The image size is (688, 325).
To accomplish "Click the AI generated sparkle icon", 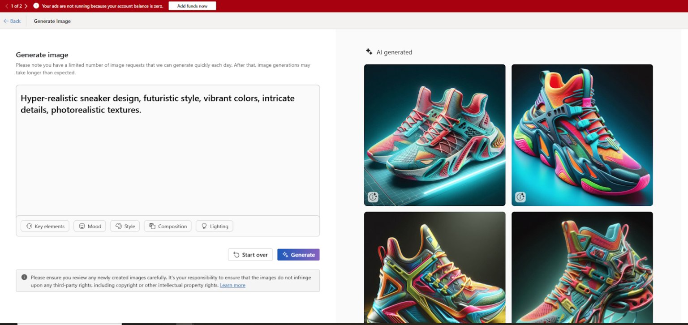I will coord(369,52).
